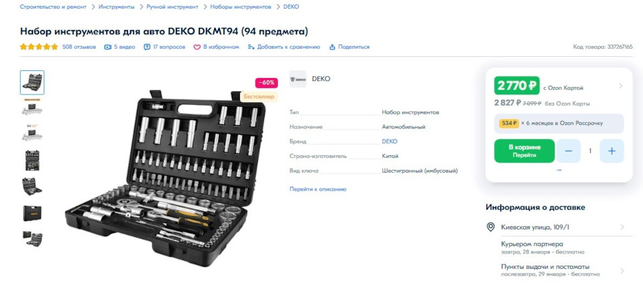Open the Инструменты breadcrumb
643x303 pixels.
pos(116,7)
